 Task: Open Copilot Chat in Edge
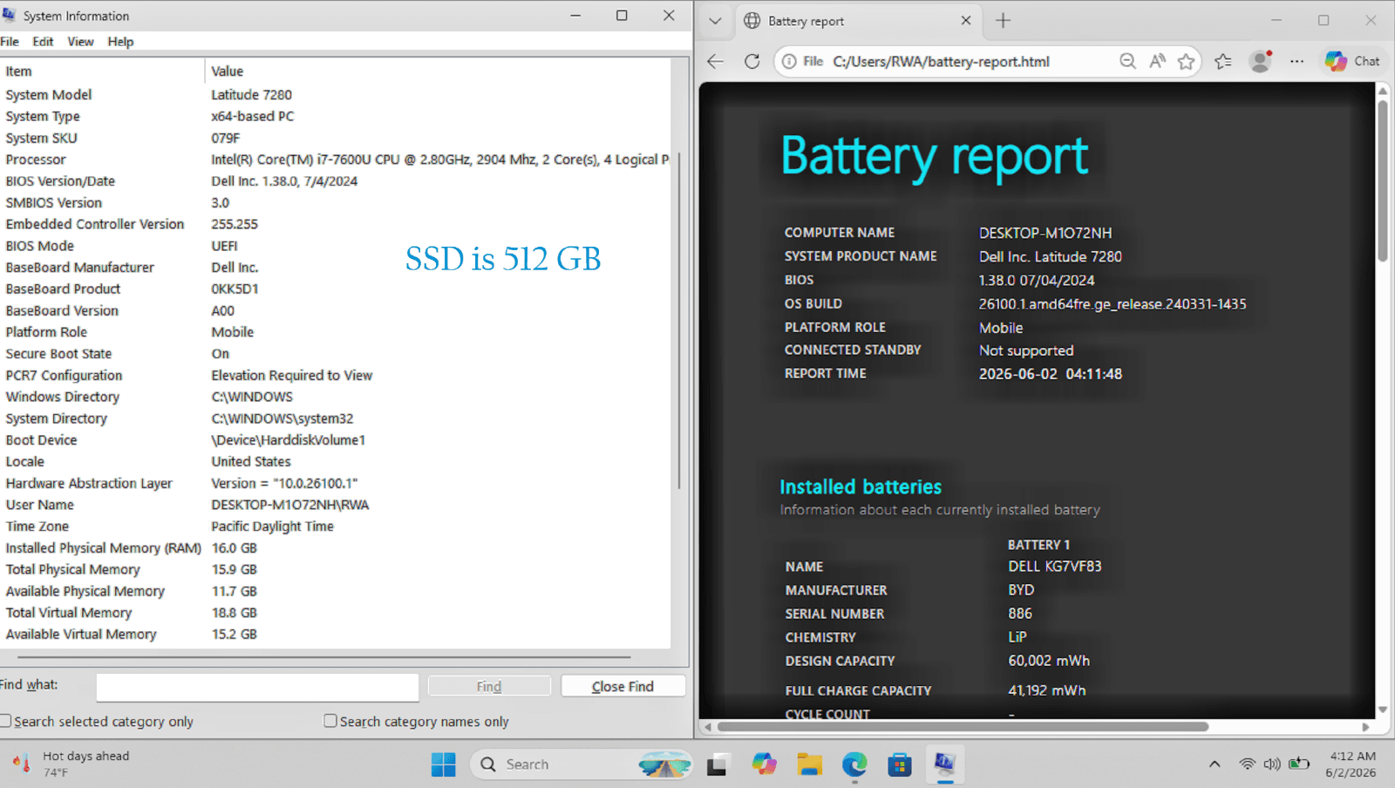coord(1352,61)
